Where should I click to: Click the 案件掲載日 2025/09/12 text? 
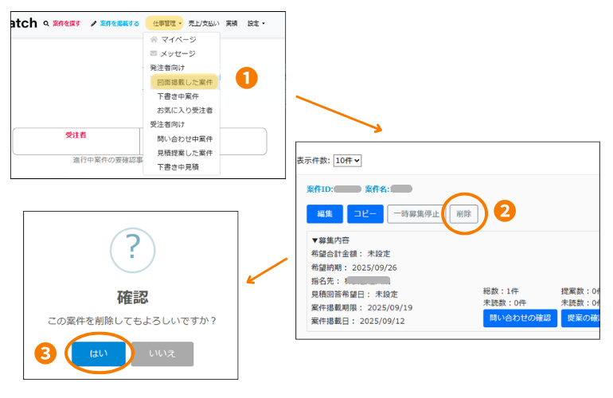[x=357, y=321]
